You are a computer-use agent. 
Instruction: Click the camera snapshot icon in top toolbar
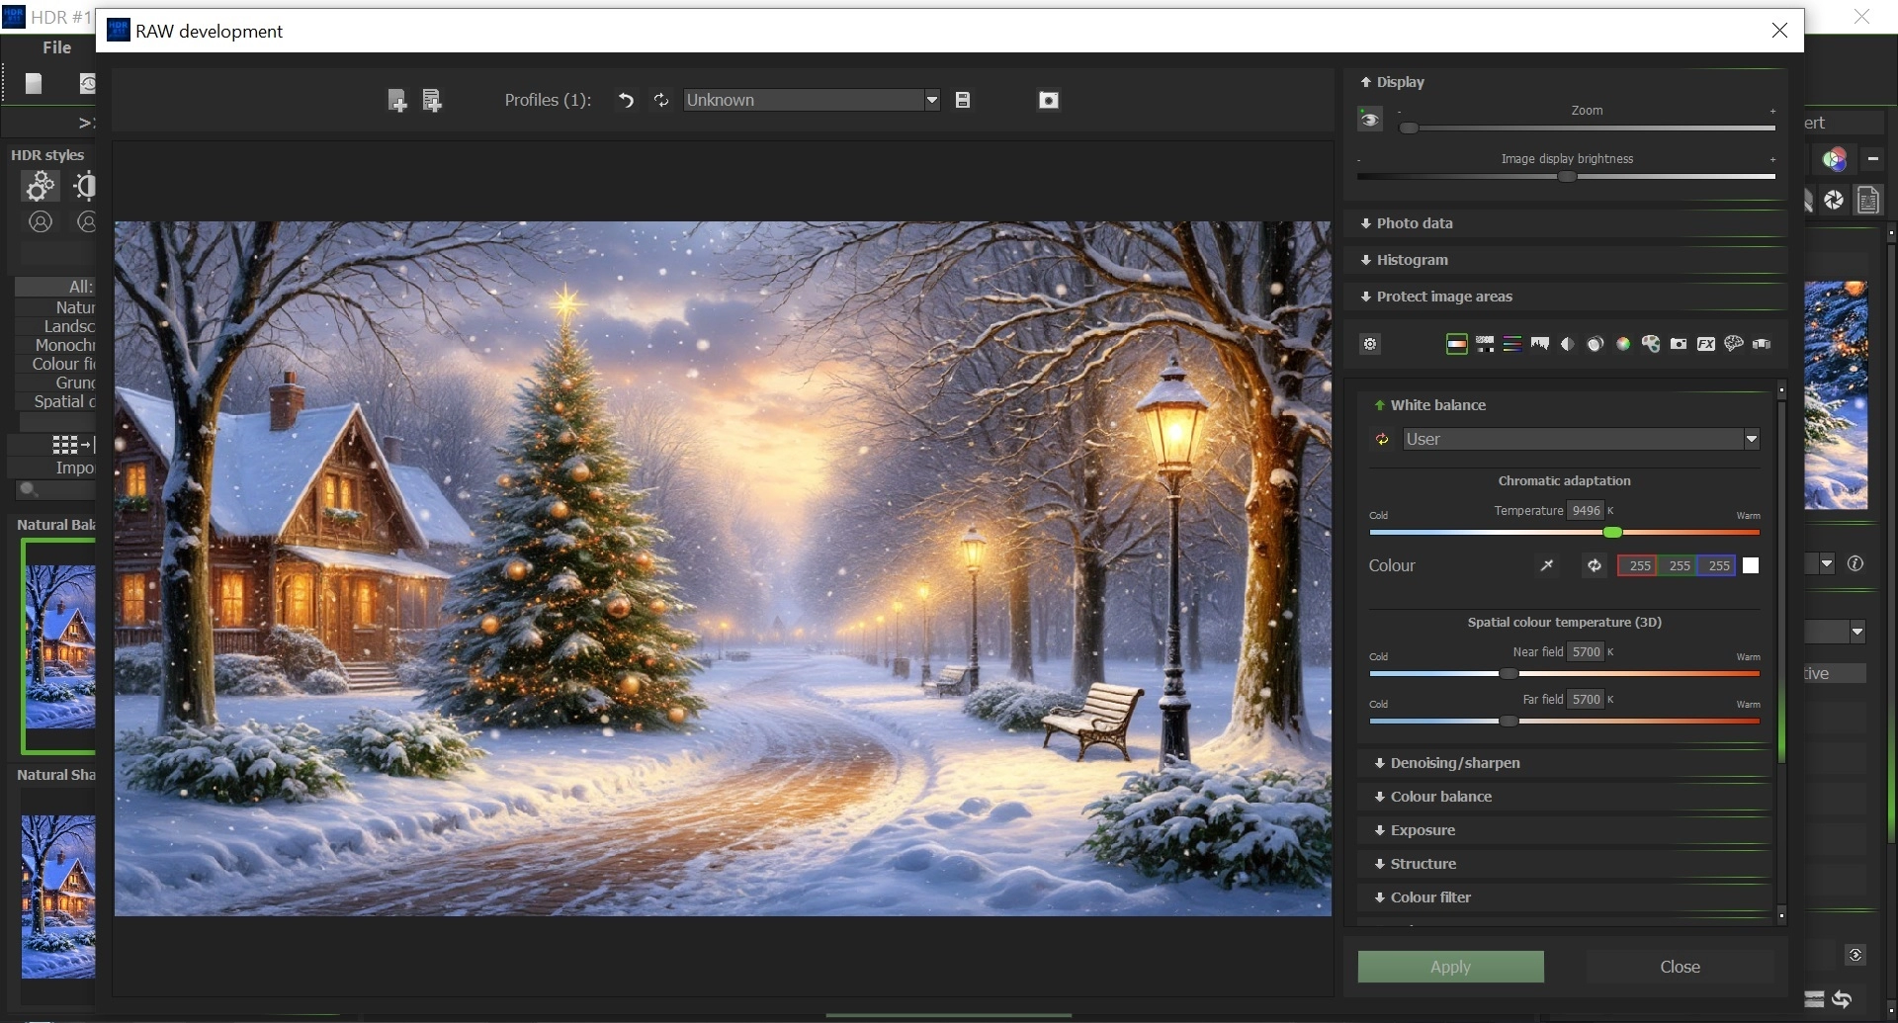1049,100
